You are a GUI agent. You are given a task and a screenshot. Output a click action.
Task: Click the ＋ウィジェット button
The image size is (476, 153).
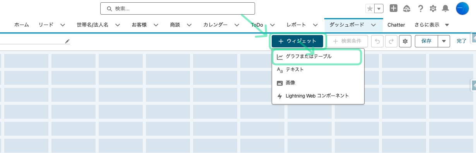click(297, 41)
